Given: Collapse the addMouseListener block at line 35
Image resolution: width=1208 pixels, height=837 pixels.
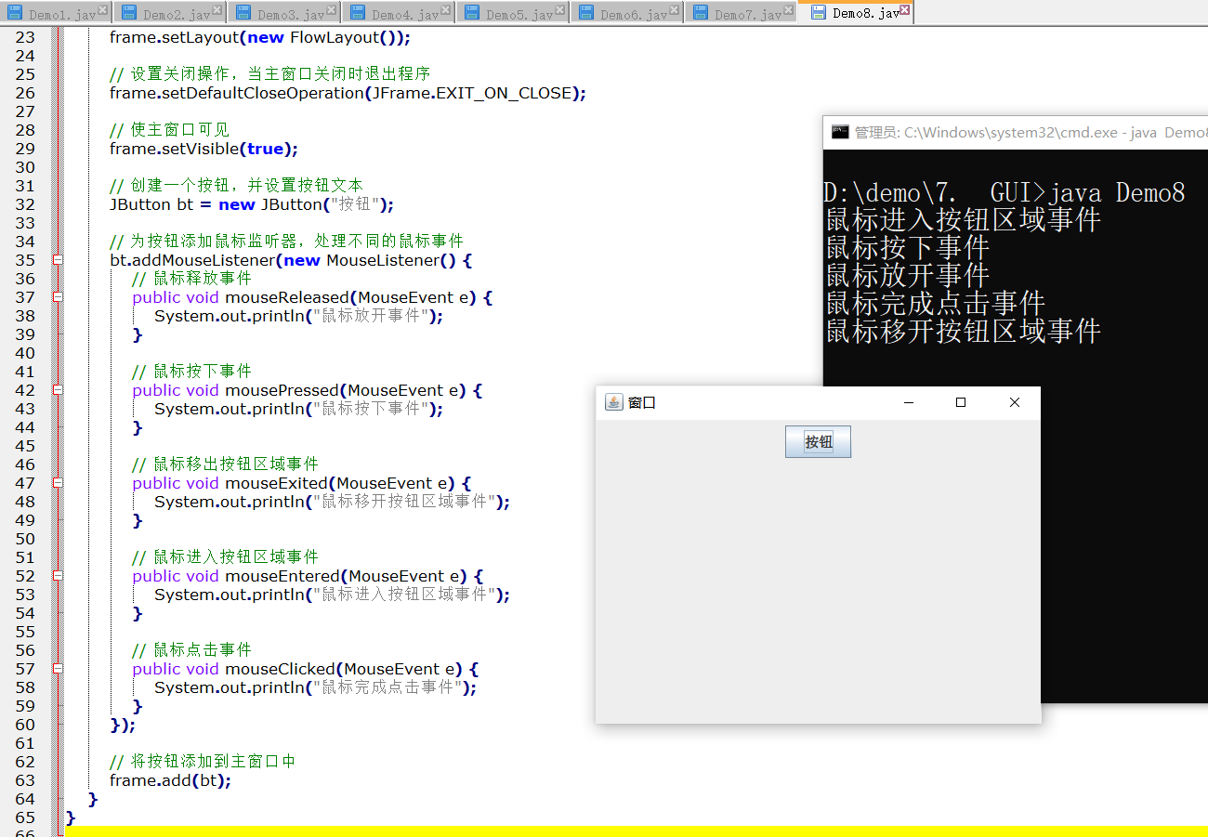Looking at the screenshot, I should click(x=58, y=260).
